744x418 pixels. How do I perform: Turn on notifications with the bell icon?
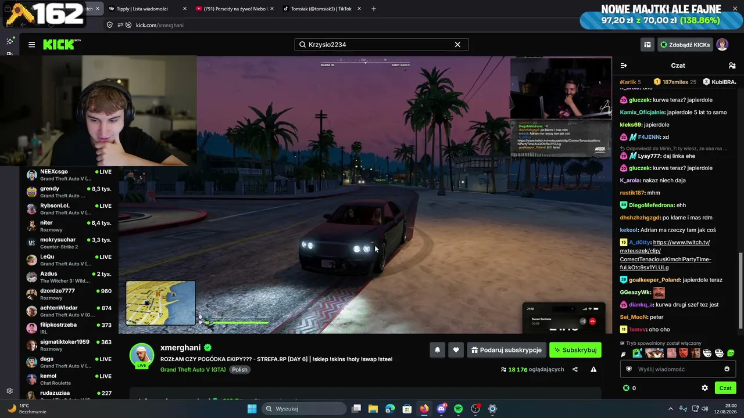pos(438,350)
